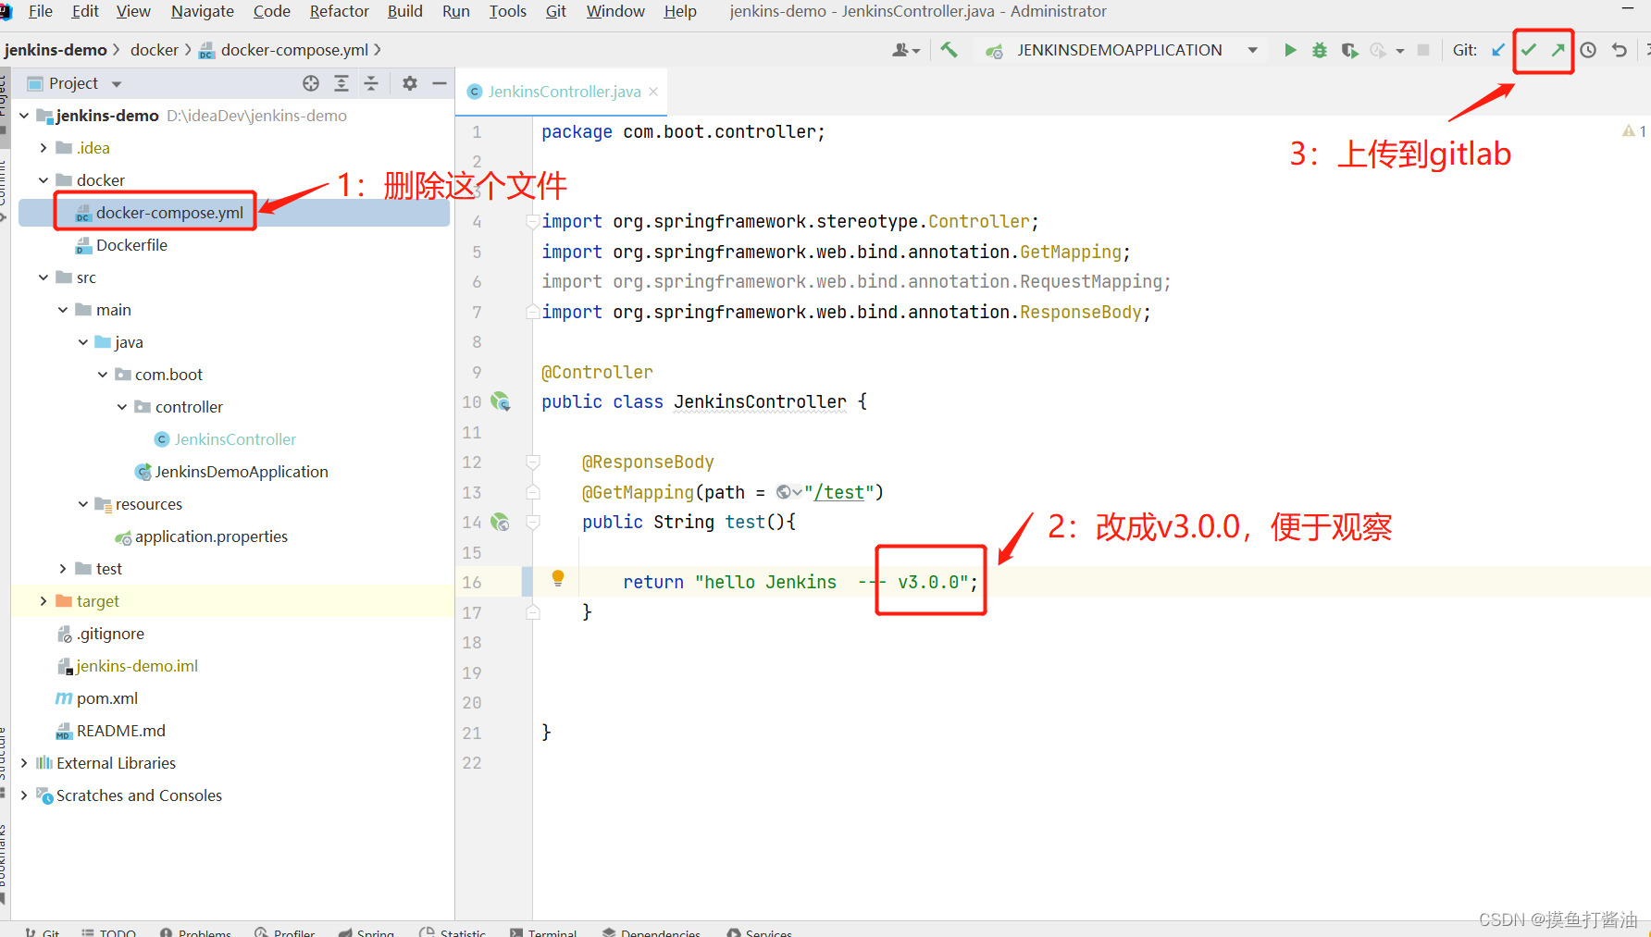1651x937 pixels.
Task: Open the Terminal tool window
Action: 543,931
